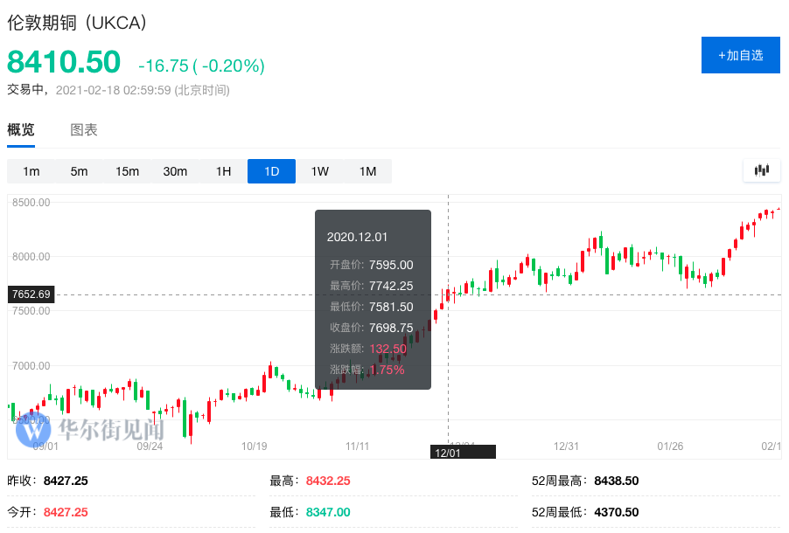Select the candlestick chart style icon
Viewport: 789px width, 533px height.
pos(760,170)
